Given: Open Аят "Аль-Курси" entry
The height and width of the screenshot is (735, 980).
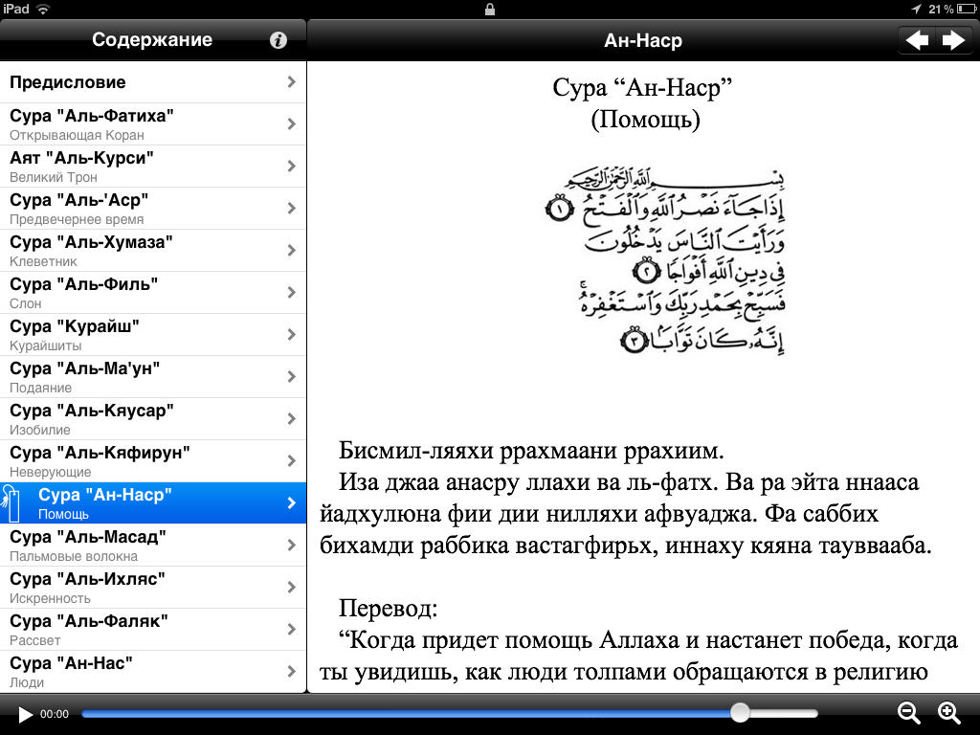Looking at the screenshot, I should 153,167.
